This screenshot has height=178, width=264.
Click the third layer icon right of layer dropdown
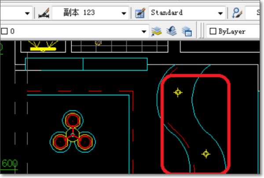click(x=187, y=31)
